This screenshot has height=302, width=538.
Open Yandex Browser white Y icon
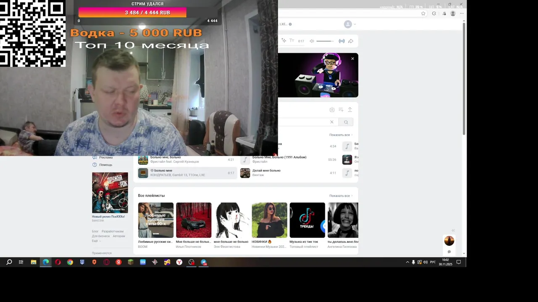[179, 262]
